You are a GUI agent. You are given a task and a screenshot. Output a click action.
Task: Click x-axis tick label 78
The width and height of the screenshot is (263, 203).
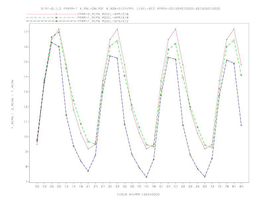click(x=226, y=186)
